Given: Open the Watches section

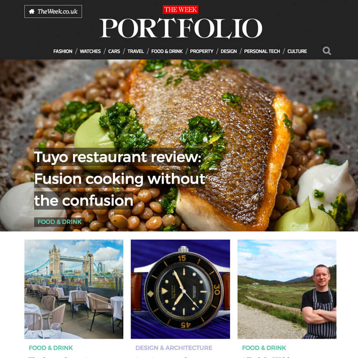Looking at the screenshot, I should [90, 51].
